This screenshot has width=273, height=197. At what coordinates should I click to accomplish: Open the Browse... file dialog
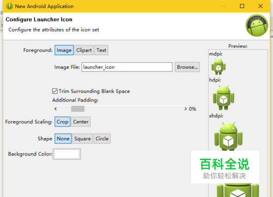(x=187, y=67)
